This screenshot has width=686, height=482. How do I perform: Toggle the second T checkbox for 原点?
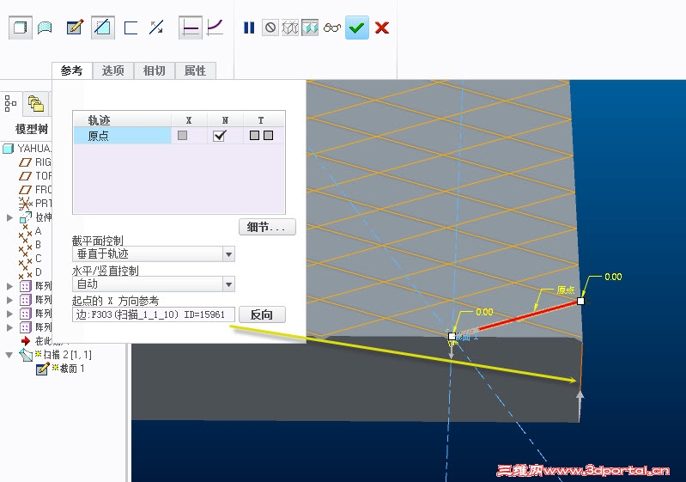click(x=268, y=135)
